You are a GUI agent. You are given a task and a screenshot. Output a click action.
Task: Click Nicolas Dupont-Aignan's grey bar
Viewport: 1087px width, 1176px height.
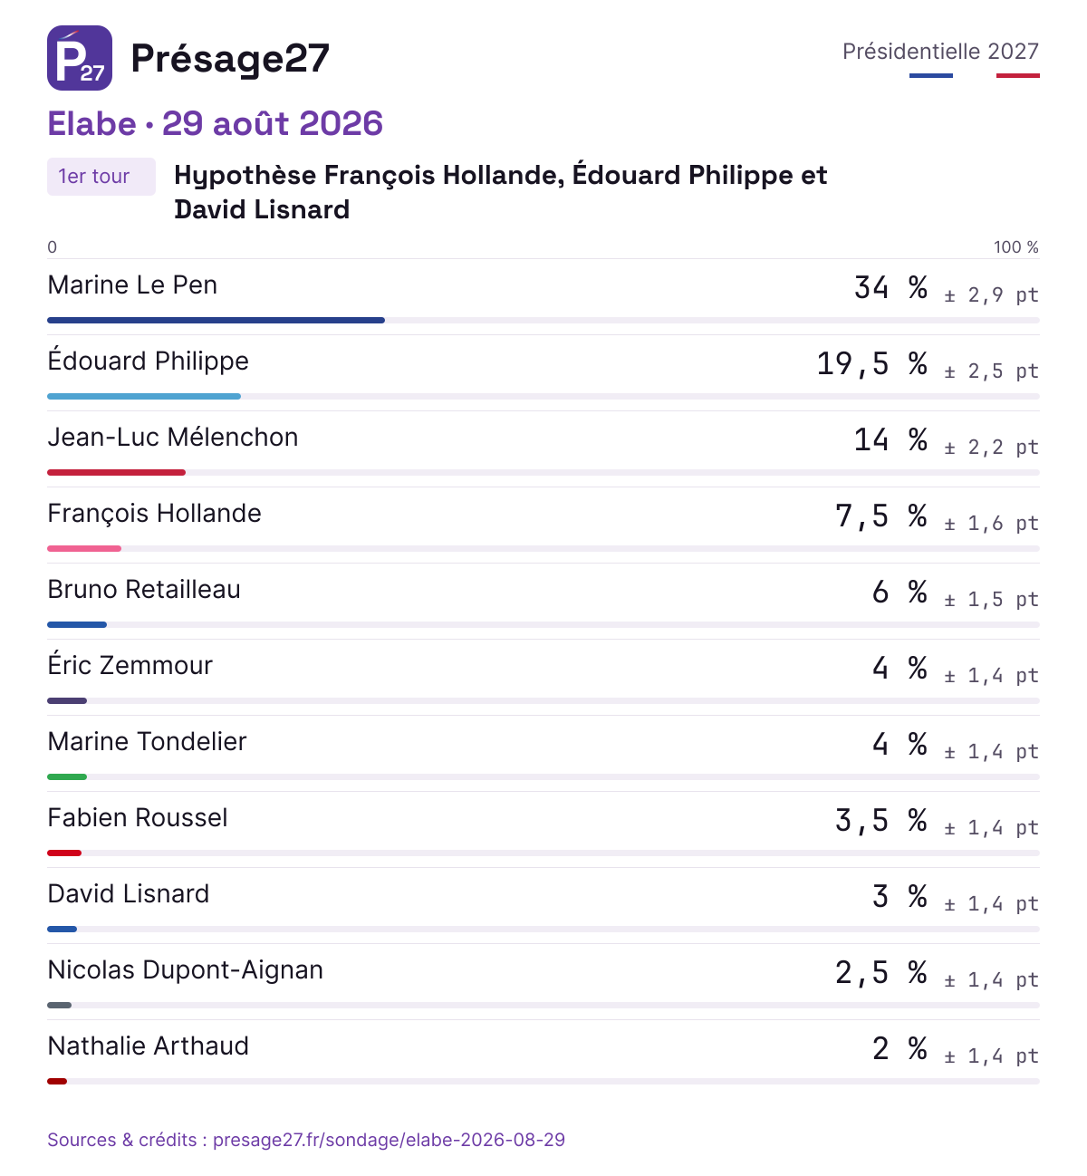click(60, 1005)
